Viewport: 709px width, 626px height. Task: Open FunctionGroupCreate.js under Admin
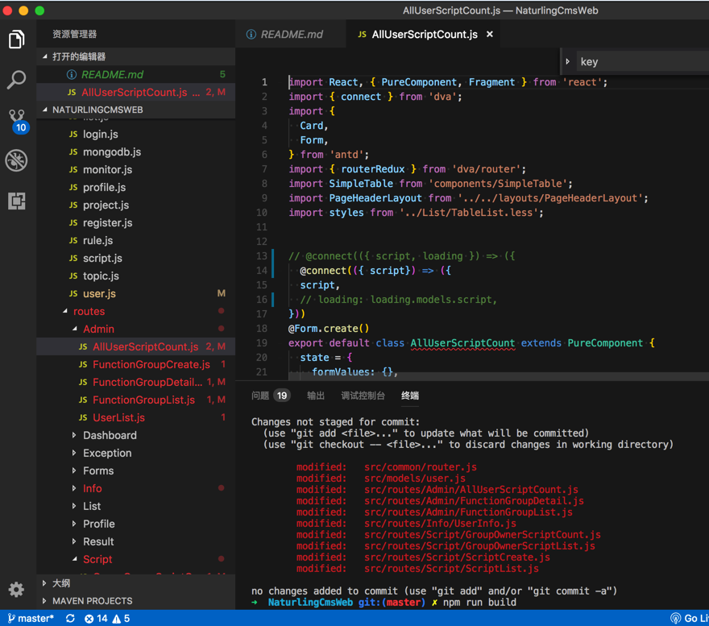click(135, 364)
